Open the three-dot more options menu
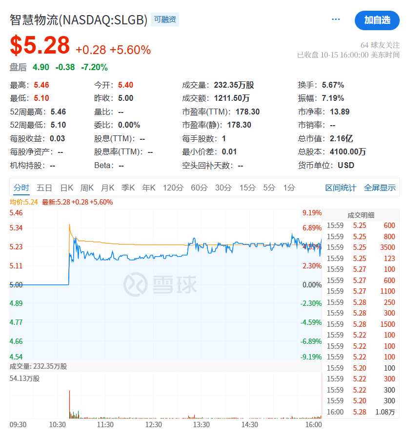The height and width of the screenshot is (433, 407). click(336, 19)
